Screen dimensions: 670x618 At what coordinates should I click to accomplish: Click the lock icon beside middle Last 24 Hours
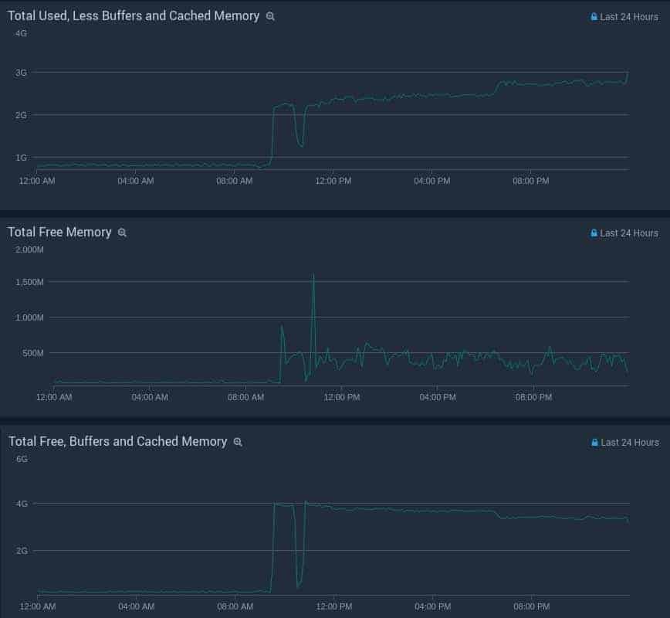pos(593,233)
